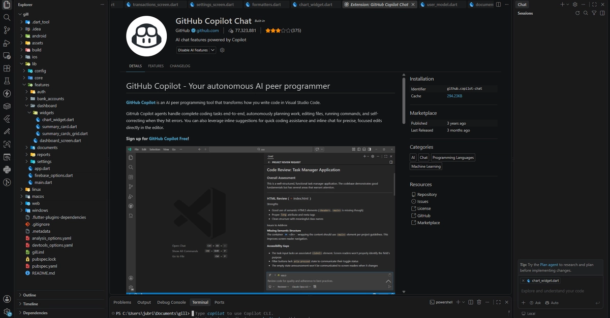Open the Ask chat mode picker
Viewport: 610px width, 318px height.
click(535, 303)
